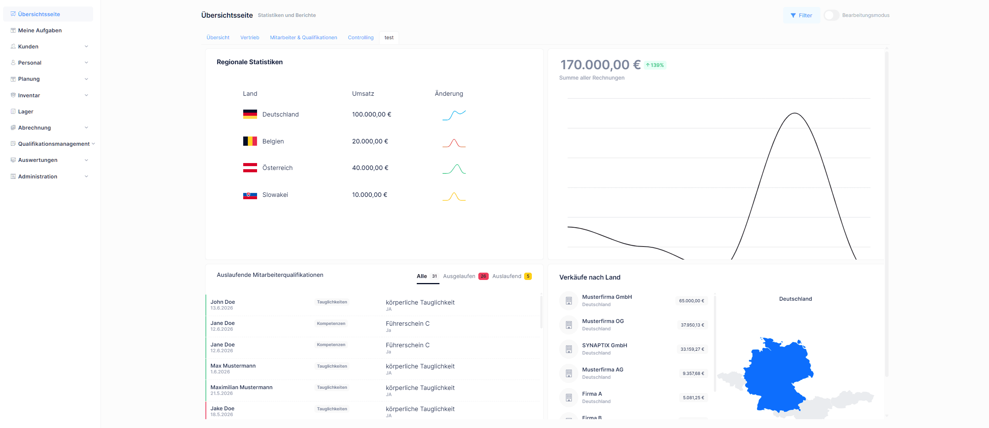Click the Meine Aufgaben sidebar icon

(13, 30)
